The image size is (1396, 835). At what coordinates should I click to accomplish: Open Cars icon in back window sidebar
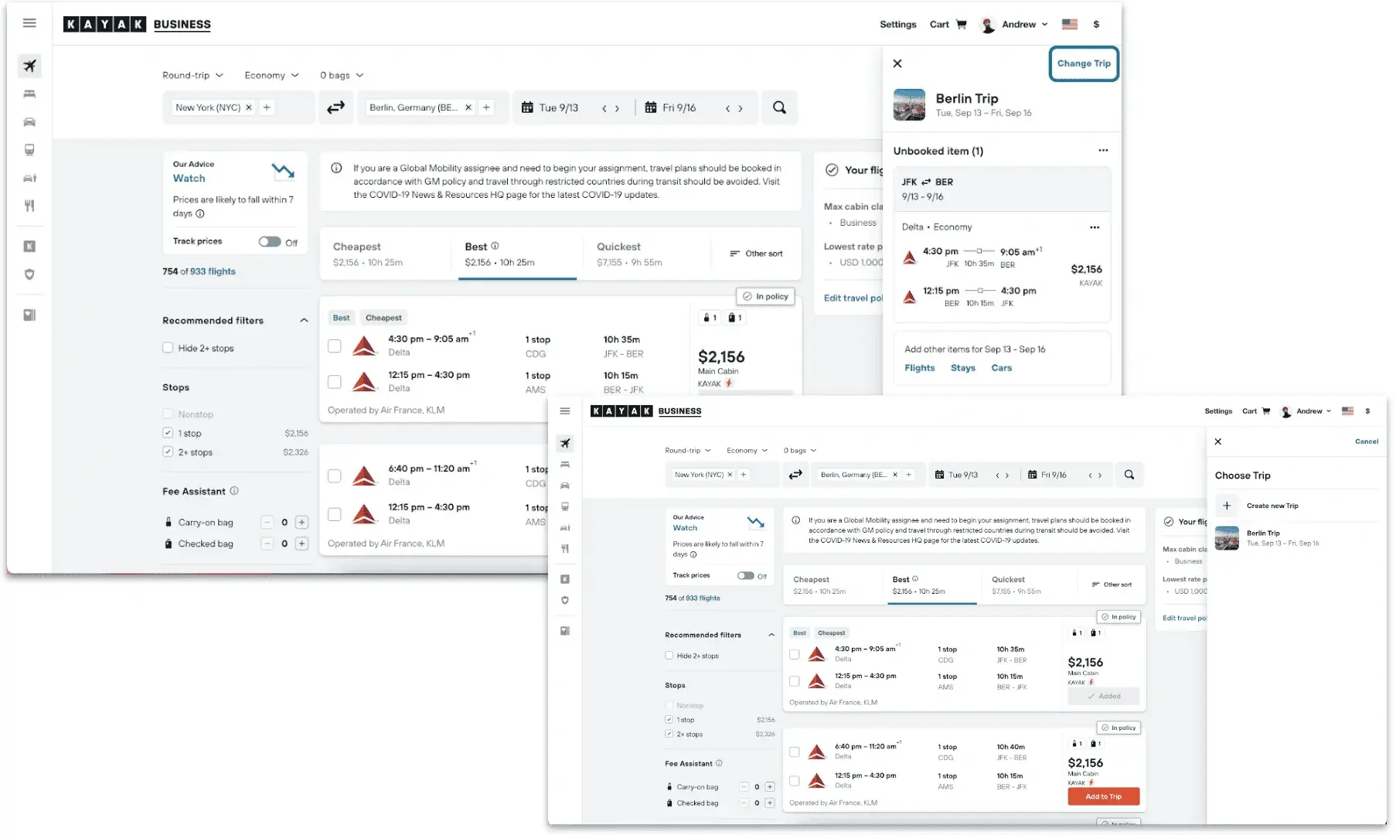(x=29, y=121)
